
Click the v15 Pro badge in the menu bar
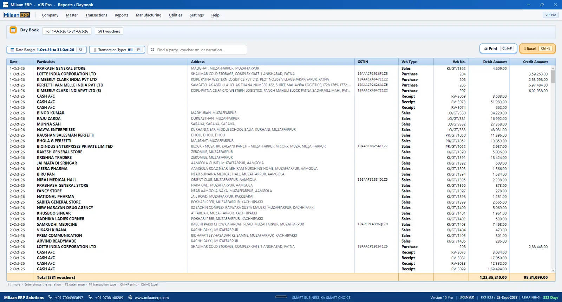coord(550,15)
